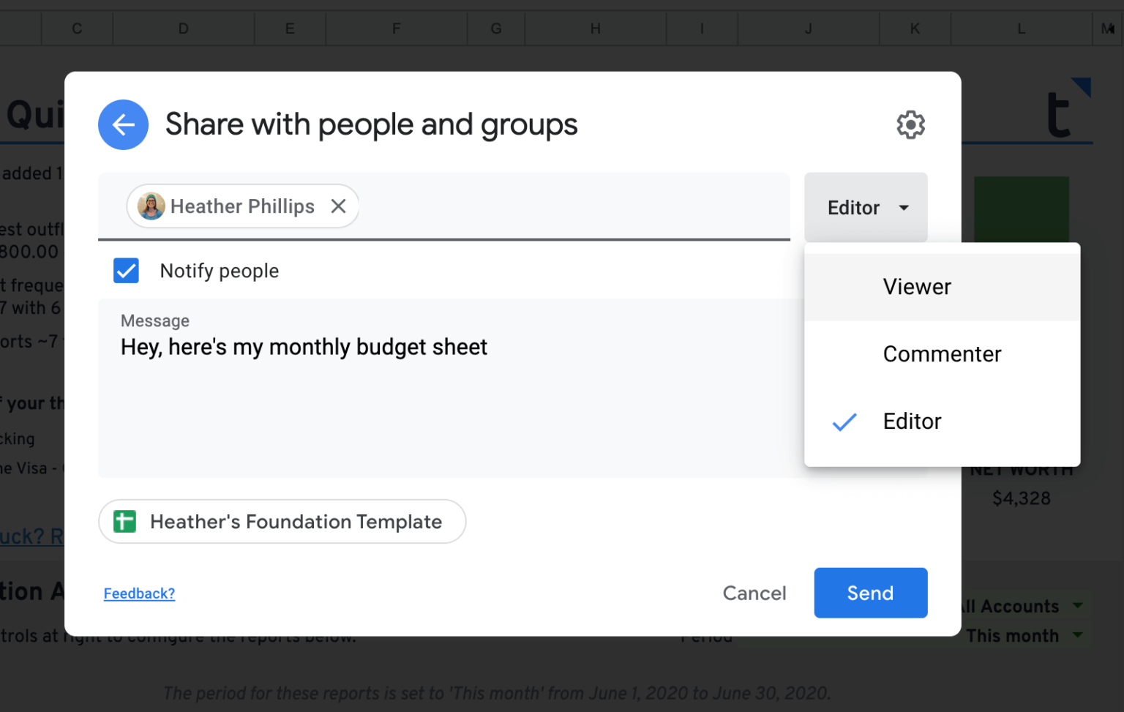
Task: Select Editor in the permissions menu
Action: (912, 421)
